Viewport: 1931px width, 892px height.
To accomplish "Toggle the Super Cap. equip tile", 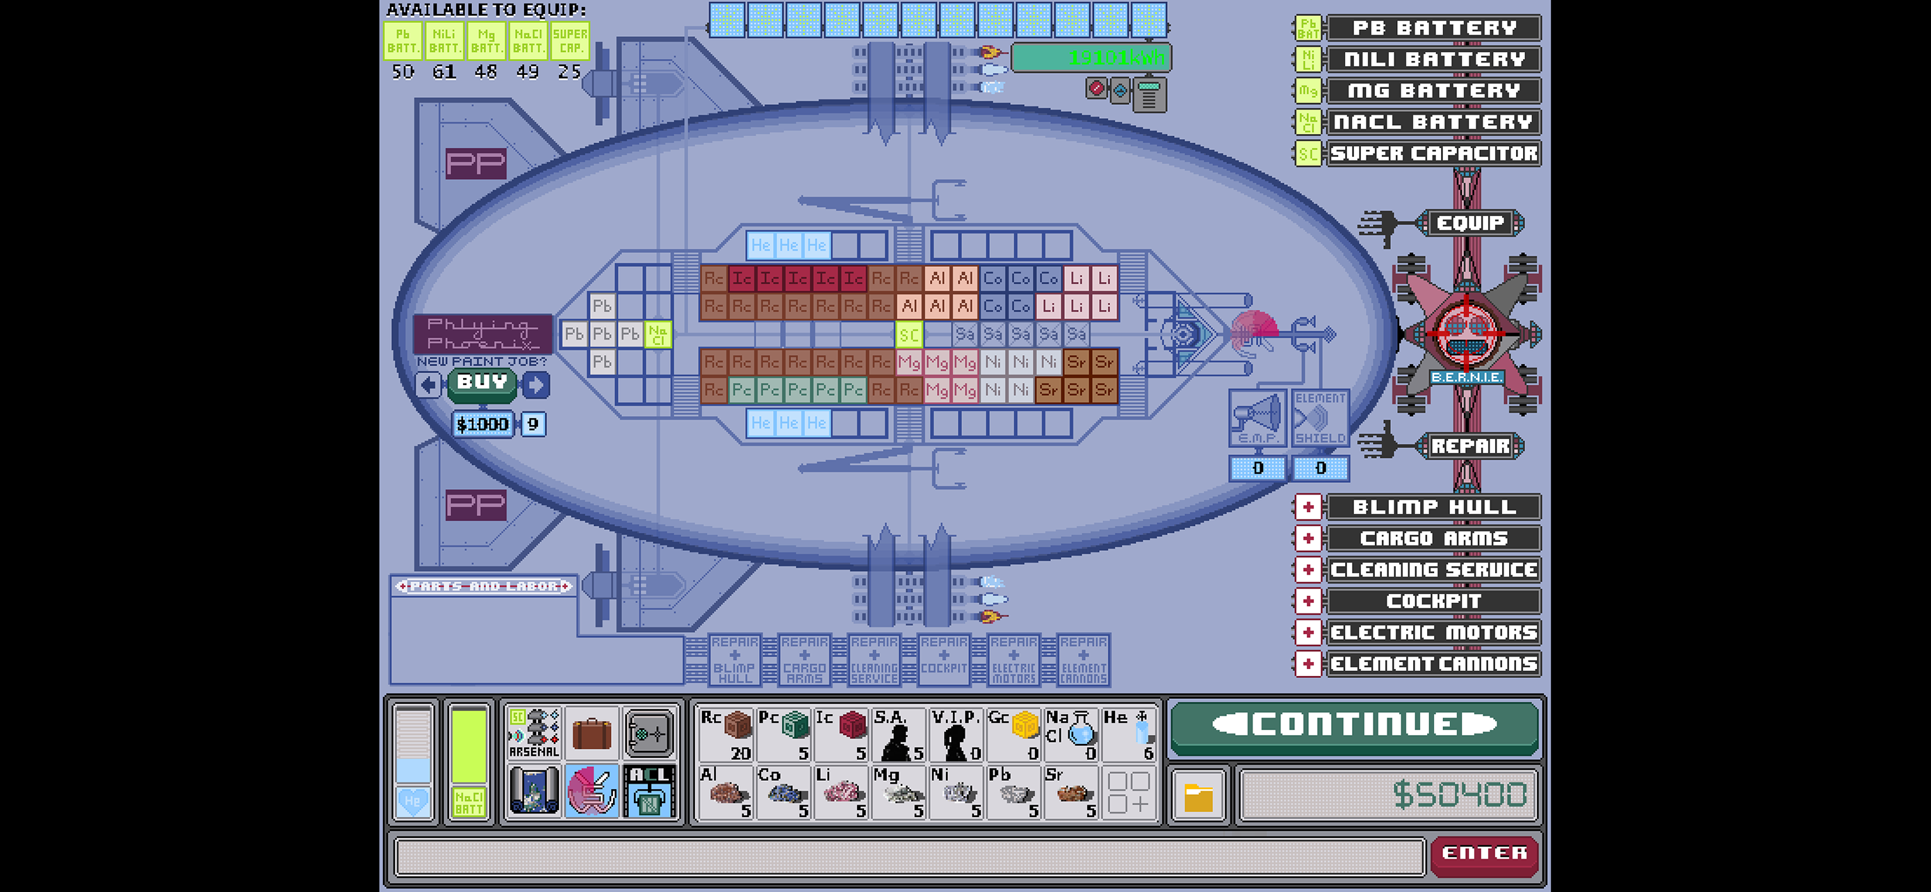I will (570, 40).
